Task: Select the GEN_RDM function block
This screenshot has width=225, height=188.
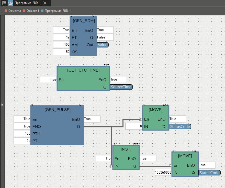Action: 83,21
